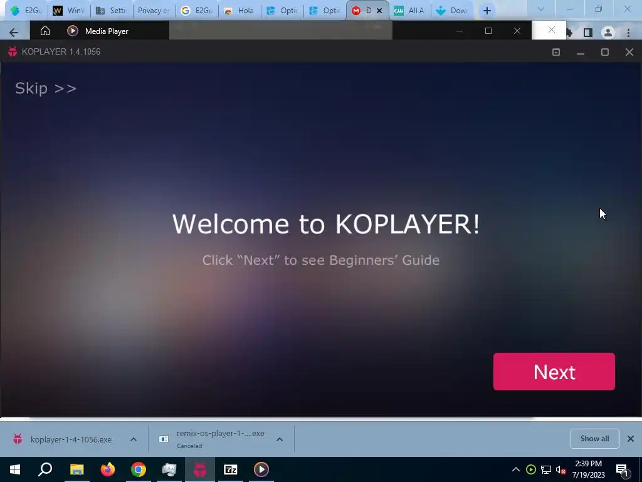Open Chrome three-dot menu
Screen dimensions: 642x482
[628, 33]
